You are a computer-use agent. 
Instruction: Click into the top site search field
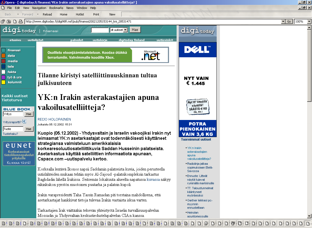(x=100, y=30)
